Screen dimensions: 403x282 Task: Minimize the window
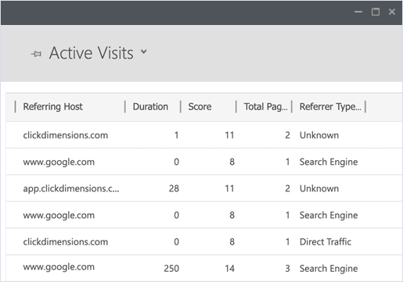(x=358, y=12)
